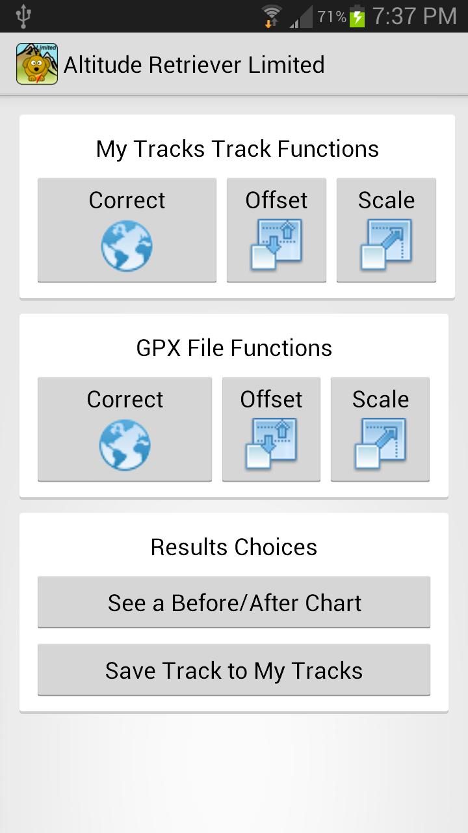Tap the Scale label in My Tracks section

[x=386, y=200]
